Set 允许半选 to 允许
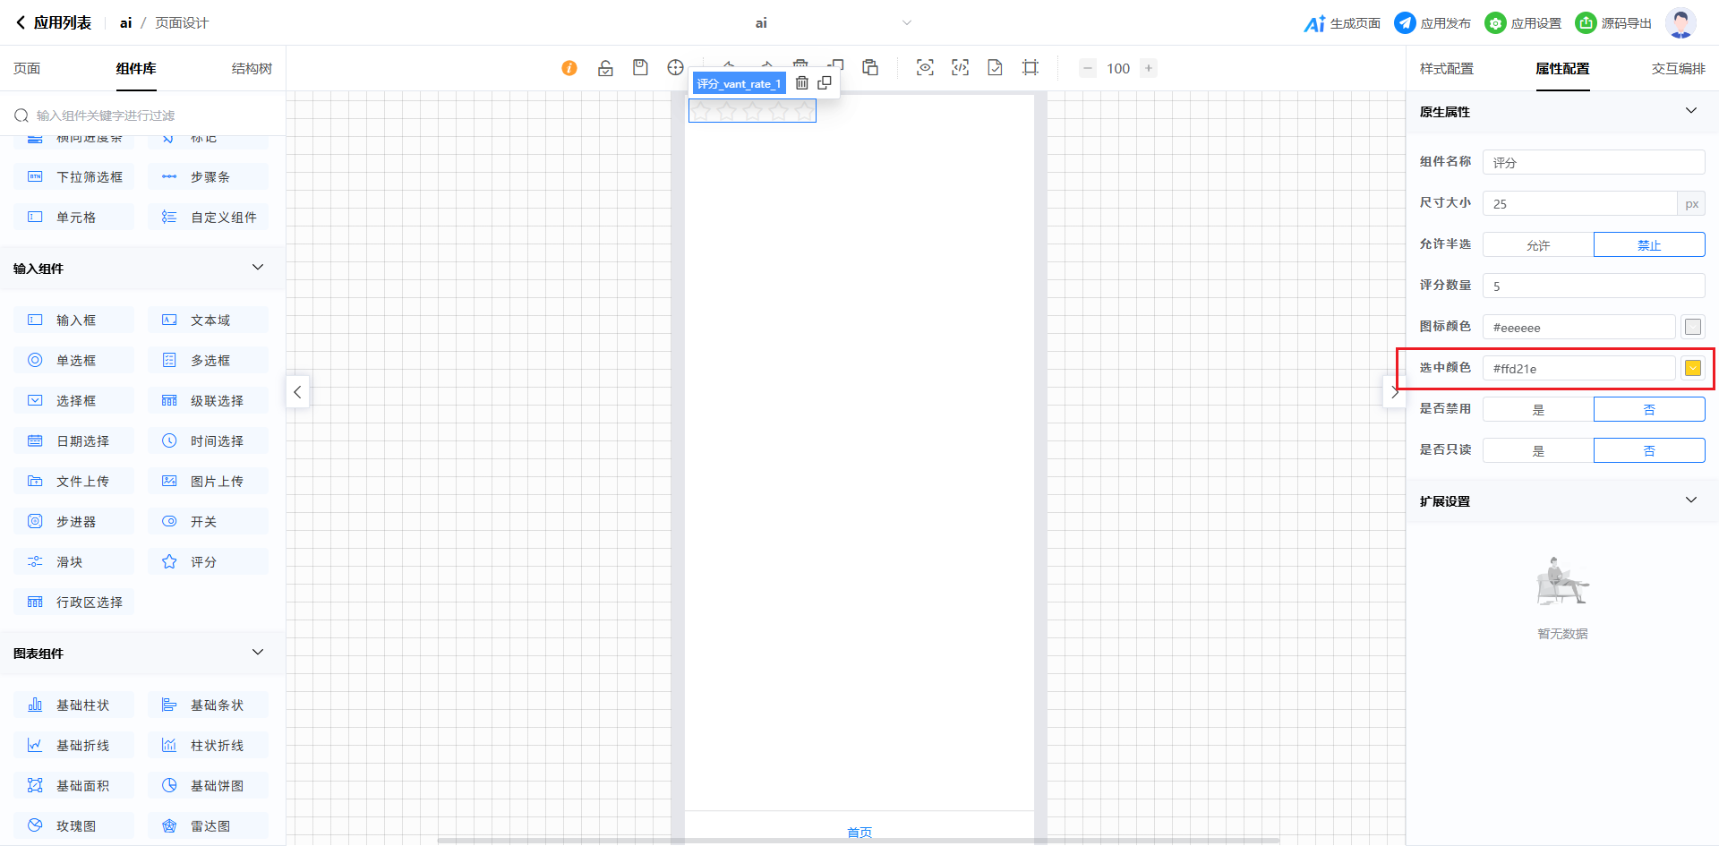Image resolution: width=1719 pixels, height=846 pixels. click(1538, 245)
